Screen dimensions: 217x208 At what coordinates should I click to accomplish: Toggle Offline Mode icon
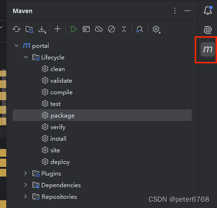[99, 29]
